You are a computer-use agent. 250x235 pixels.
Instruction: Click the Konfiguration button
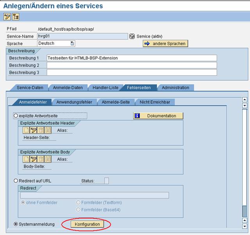point(87,224)
